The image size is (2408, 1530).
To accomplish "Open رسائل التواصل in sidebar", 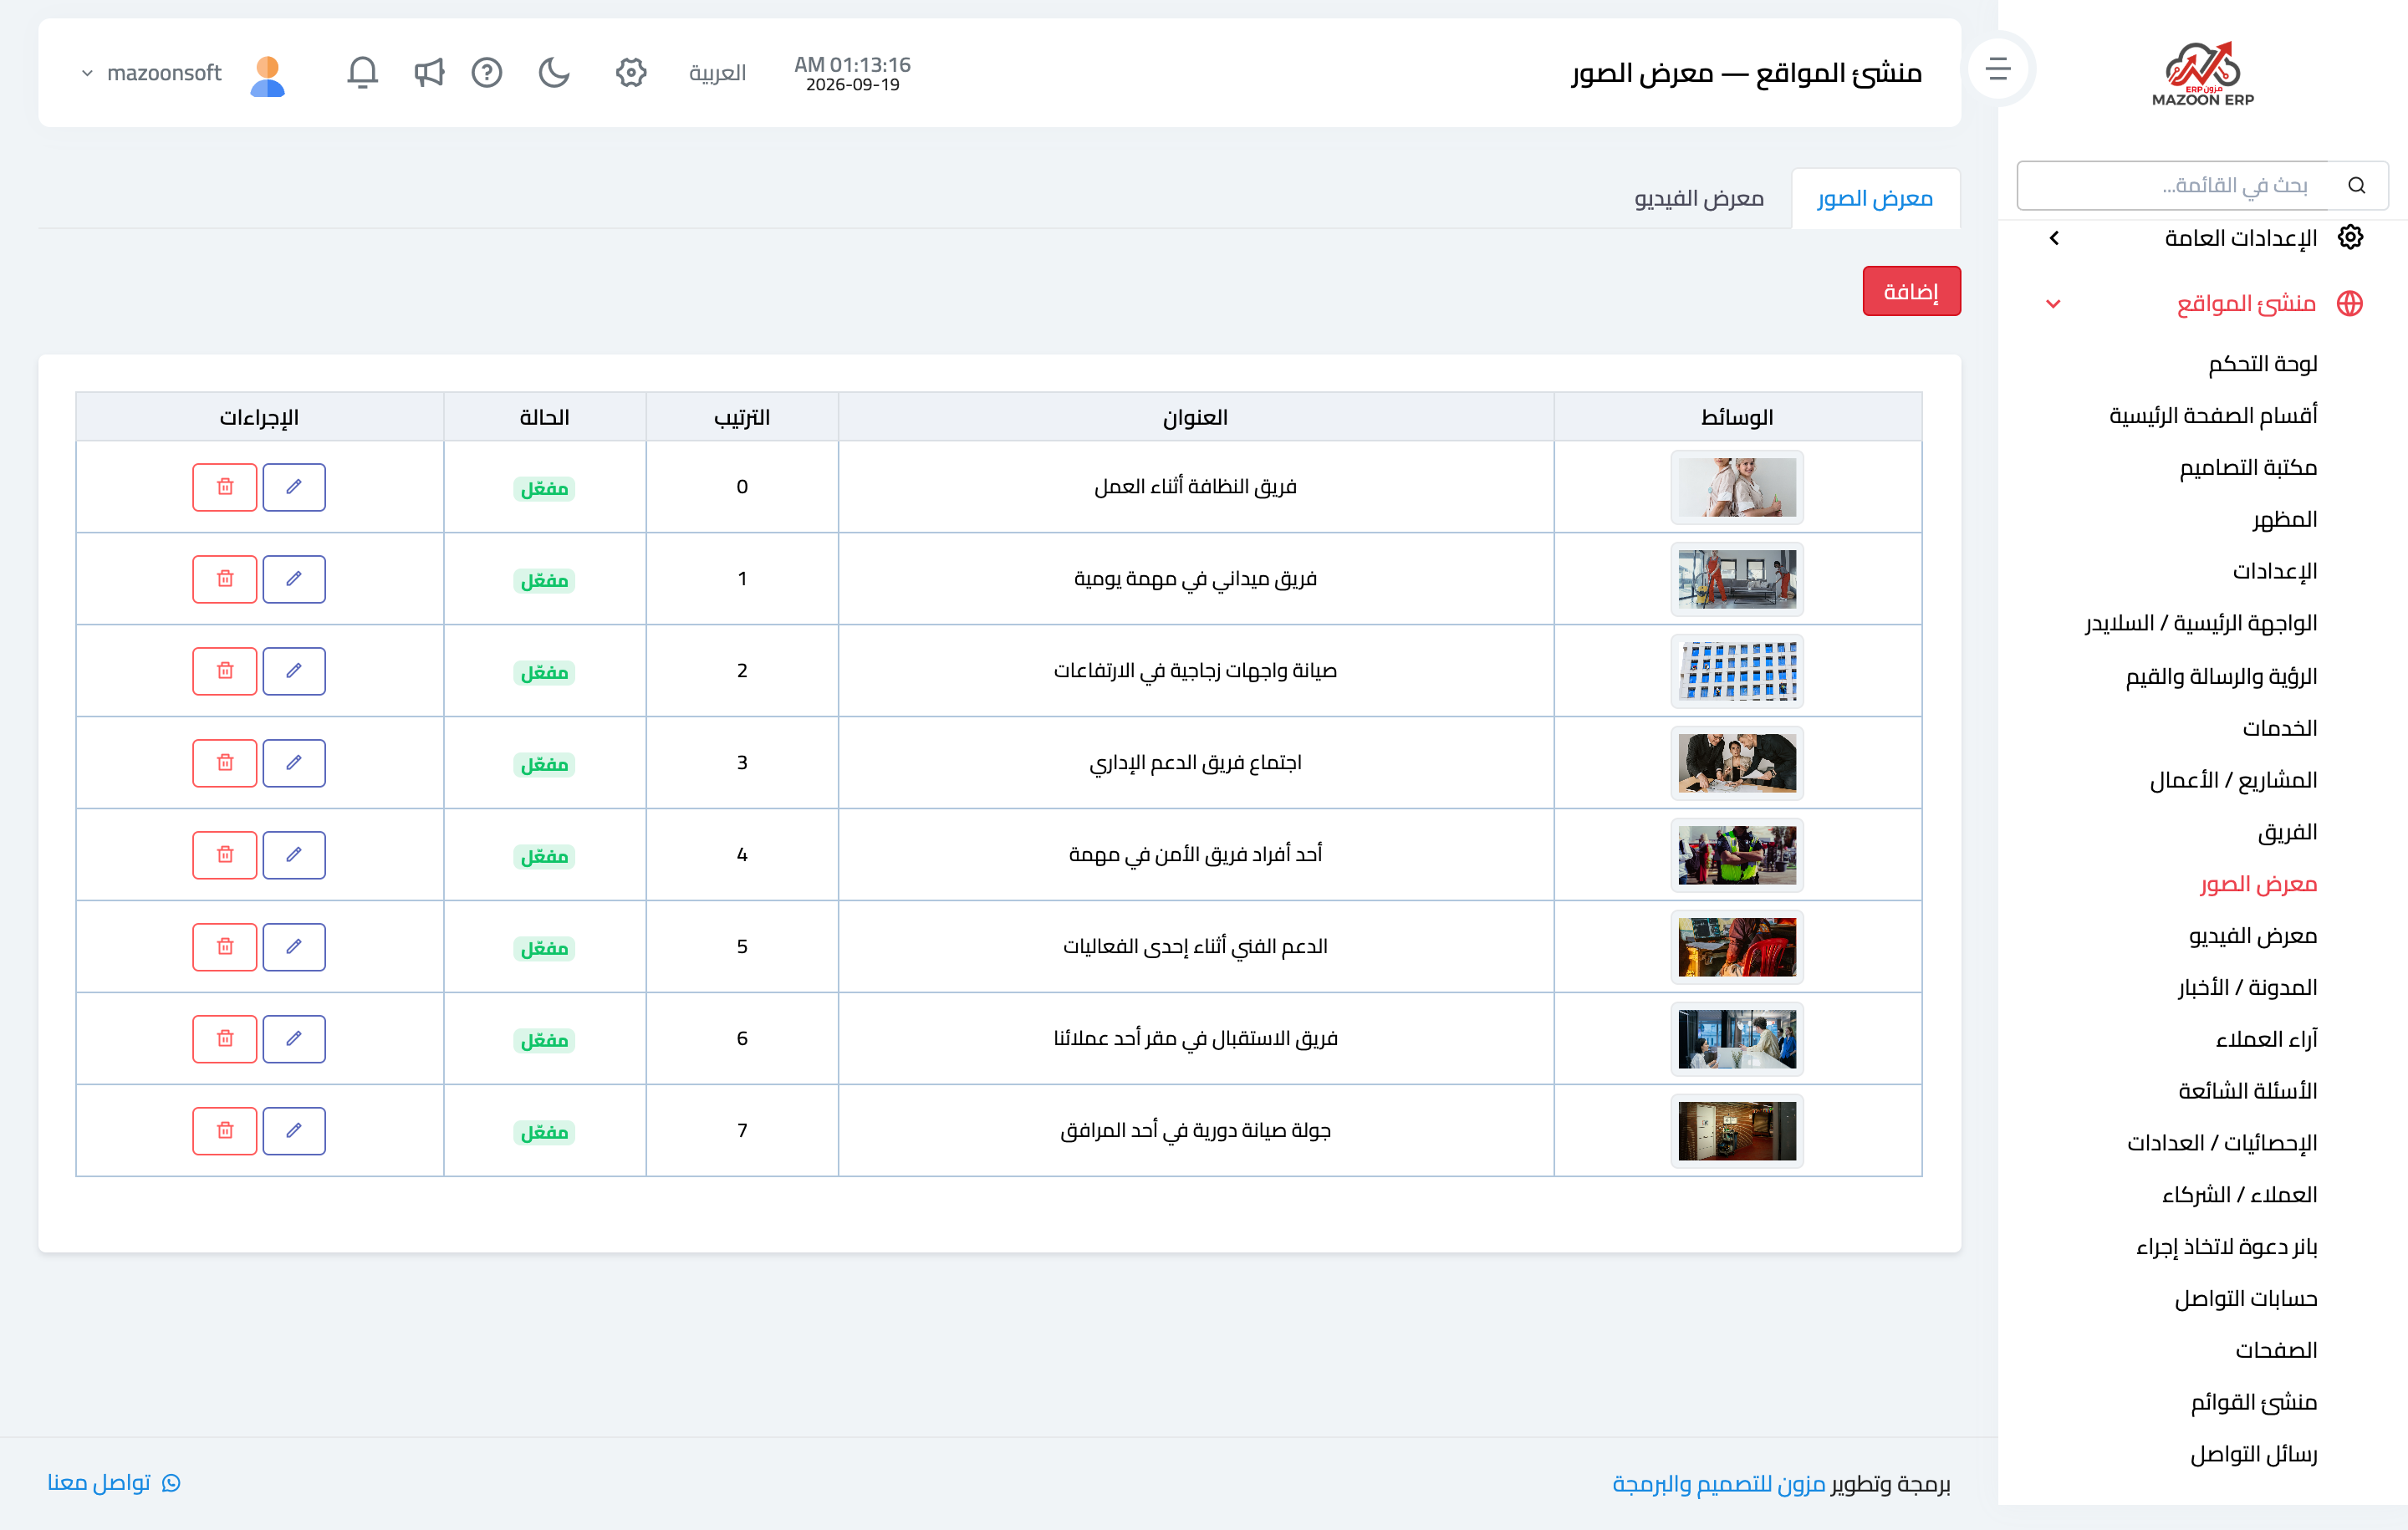I will pos(2253,1454).
